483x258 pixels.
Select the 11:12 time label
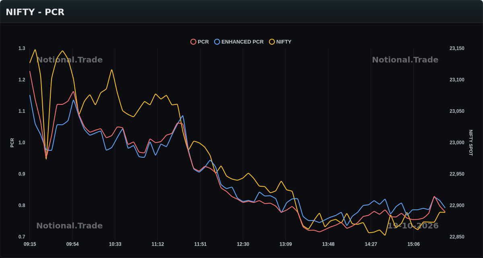(158, 244)
